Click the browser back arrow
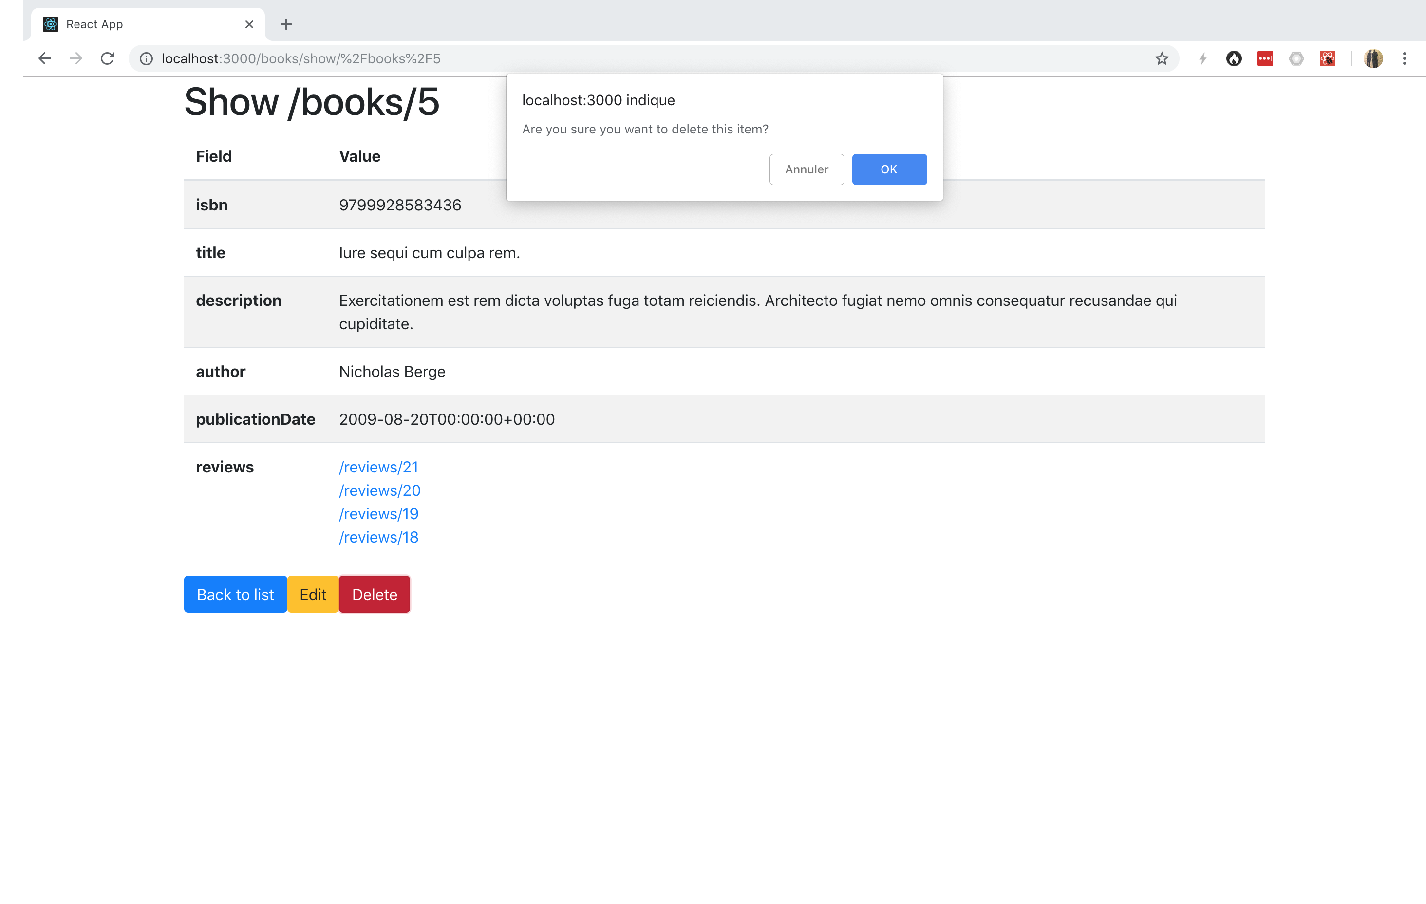Image resolution: width=1426 pixels, height=904 pixels. click(x=44, y=58)
